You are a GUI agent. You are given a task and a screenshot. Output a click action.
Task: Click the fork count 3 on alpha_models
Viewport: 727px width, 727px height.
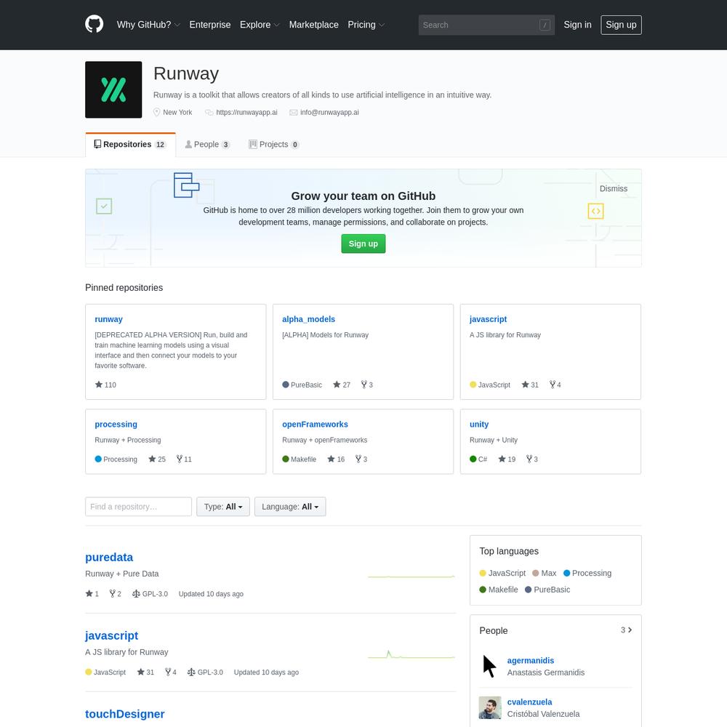(x=366, y=385)
